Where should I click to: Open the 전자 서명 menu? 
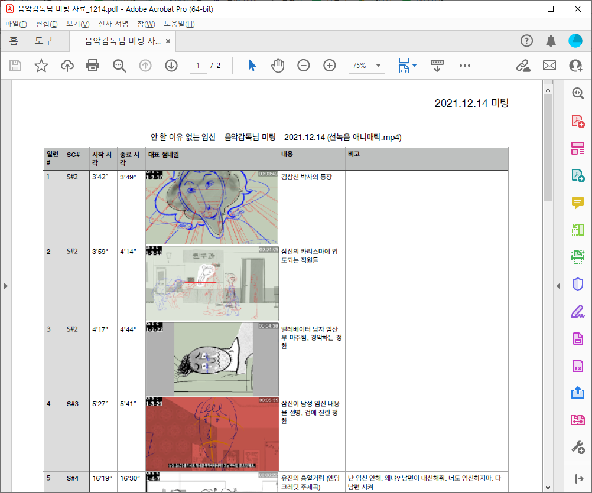[113, 24]
